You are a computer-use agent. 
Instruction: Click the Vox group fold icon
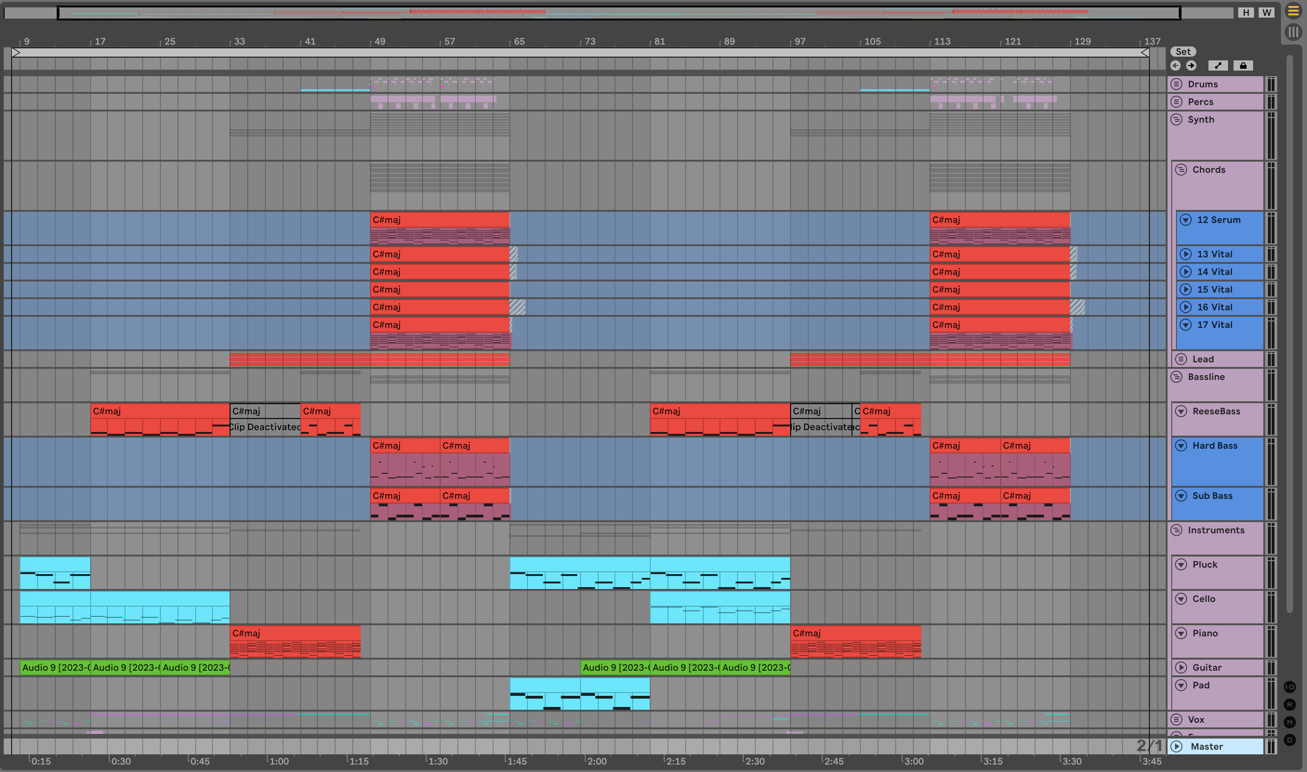1176,720
